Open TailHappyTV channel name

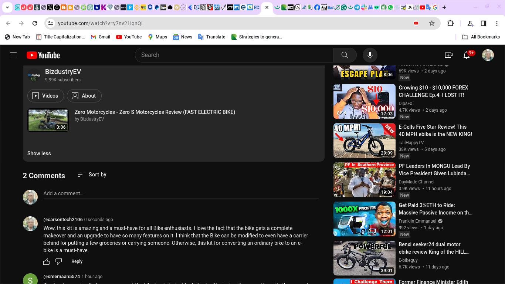pos(411,143)
